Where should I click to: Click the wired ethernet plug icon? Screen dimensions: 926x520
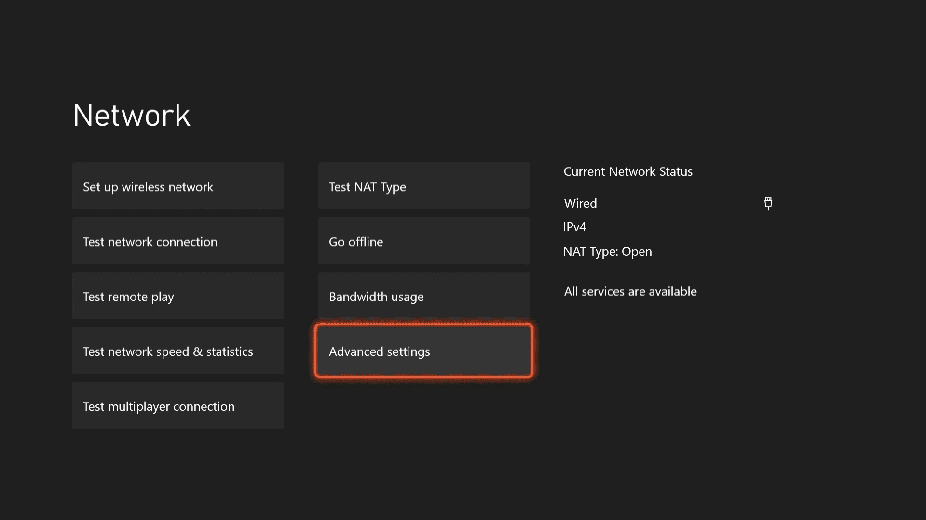tap(768, 203)
